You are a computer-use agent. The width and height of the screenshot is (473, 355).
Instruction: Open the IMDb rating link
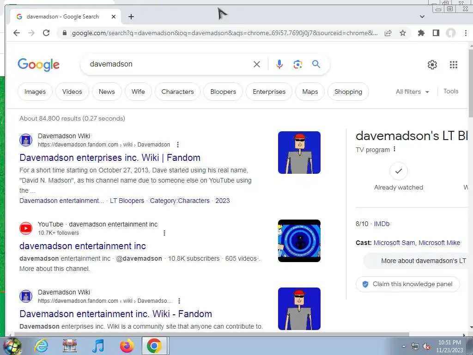coord(382,224)
